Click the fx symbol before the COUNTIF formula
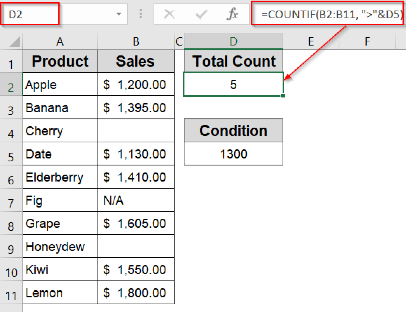This screenshot has width=406, height=312. click(x=232, y=14)
